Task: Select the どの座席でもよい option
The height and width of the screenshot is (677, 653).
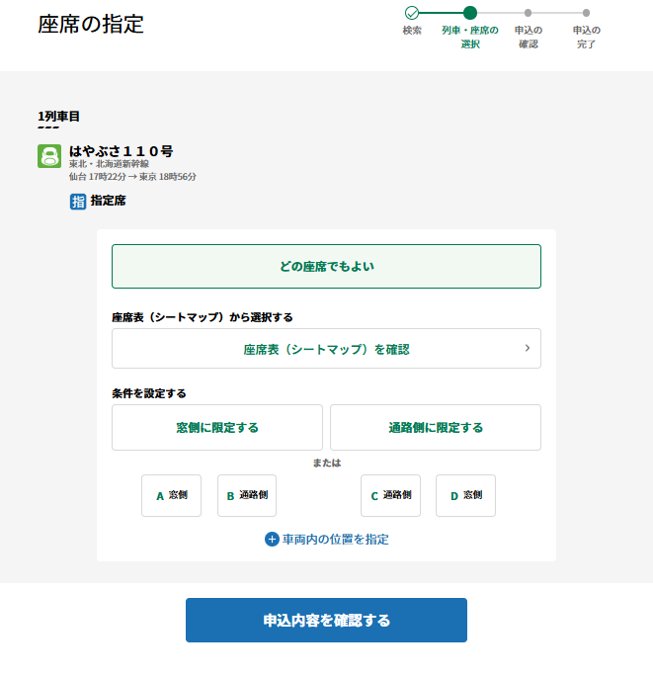Action: [x=326, y=266]
